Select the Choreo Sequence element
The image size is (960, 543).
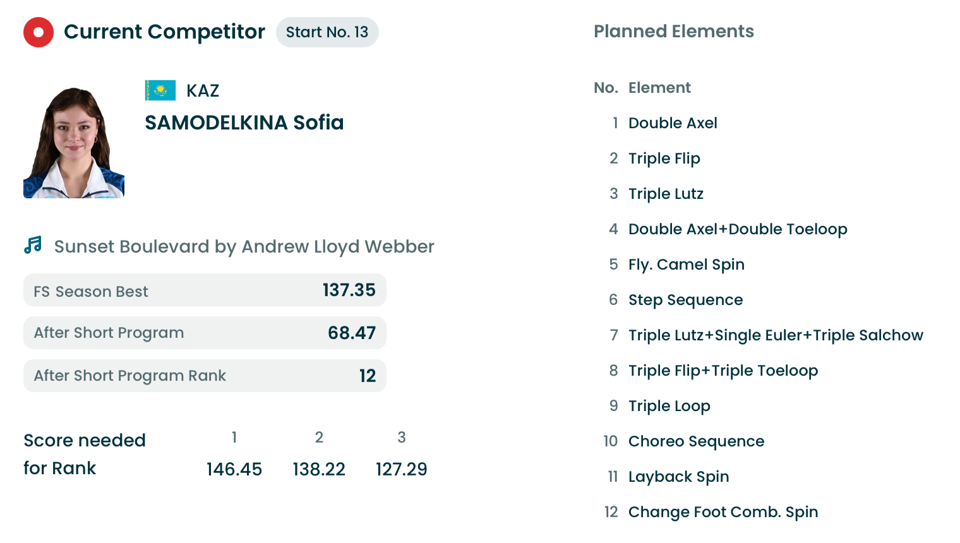[x=696, y=441]
